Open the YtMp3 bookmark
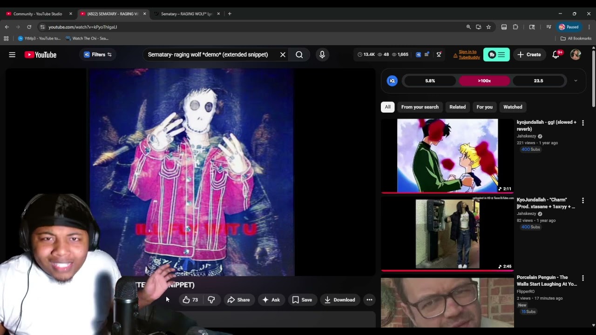 click(x=39, y=38)
